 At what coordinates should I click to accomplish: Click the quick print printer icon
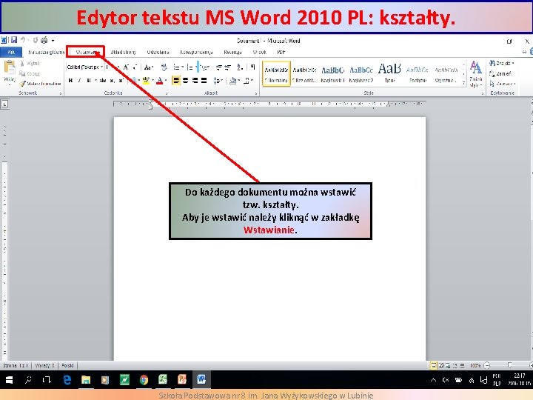(x=44, y=40)
